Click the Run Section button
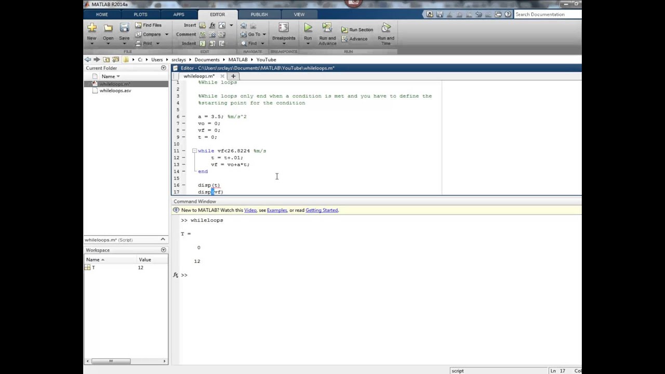 357,30
